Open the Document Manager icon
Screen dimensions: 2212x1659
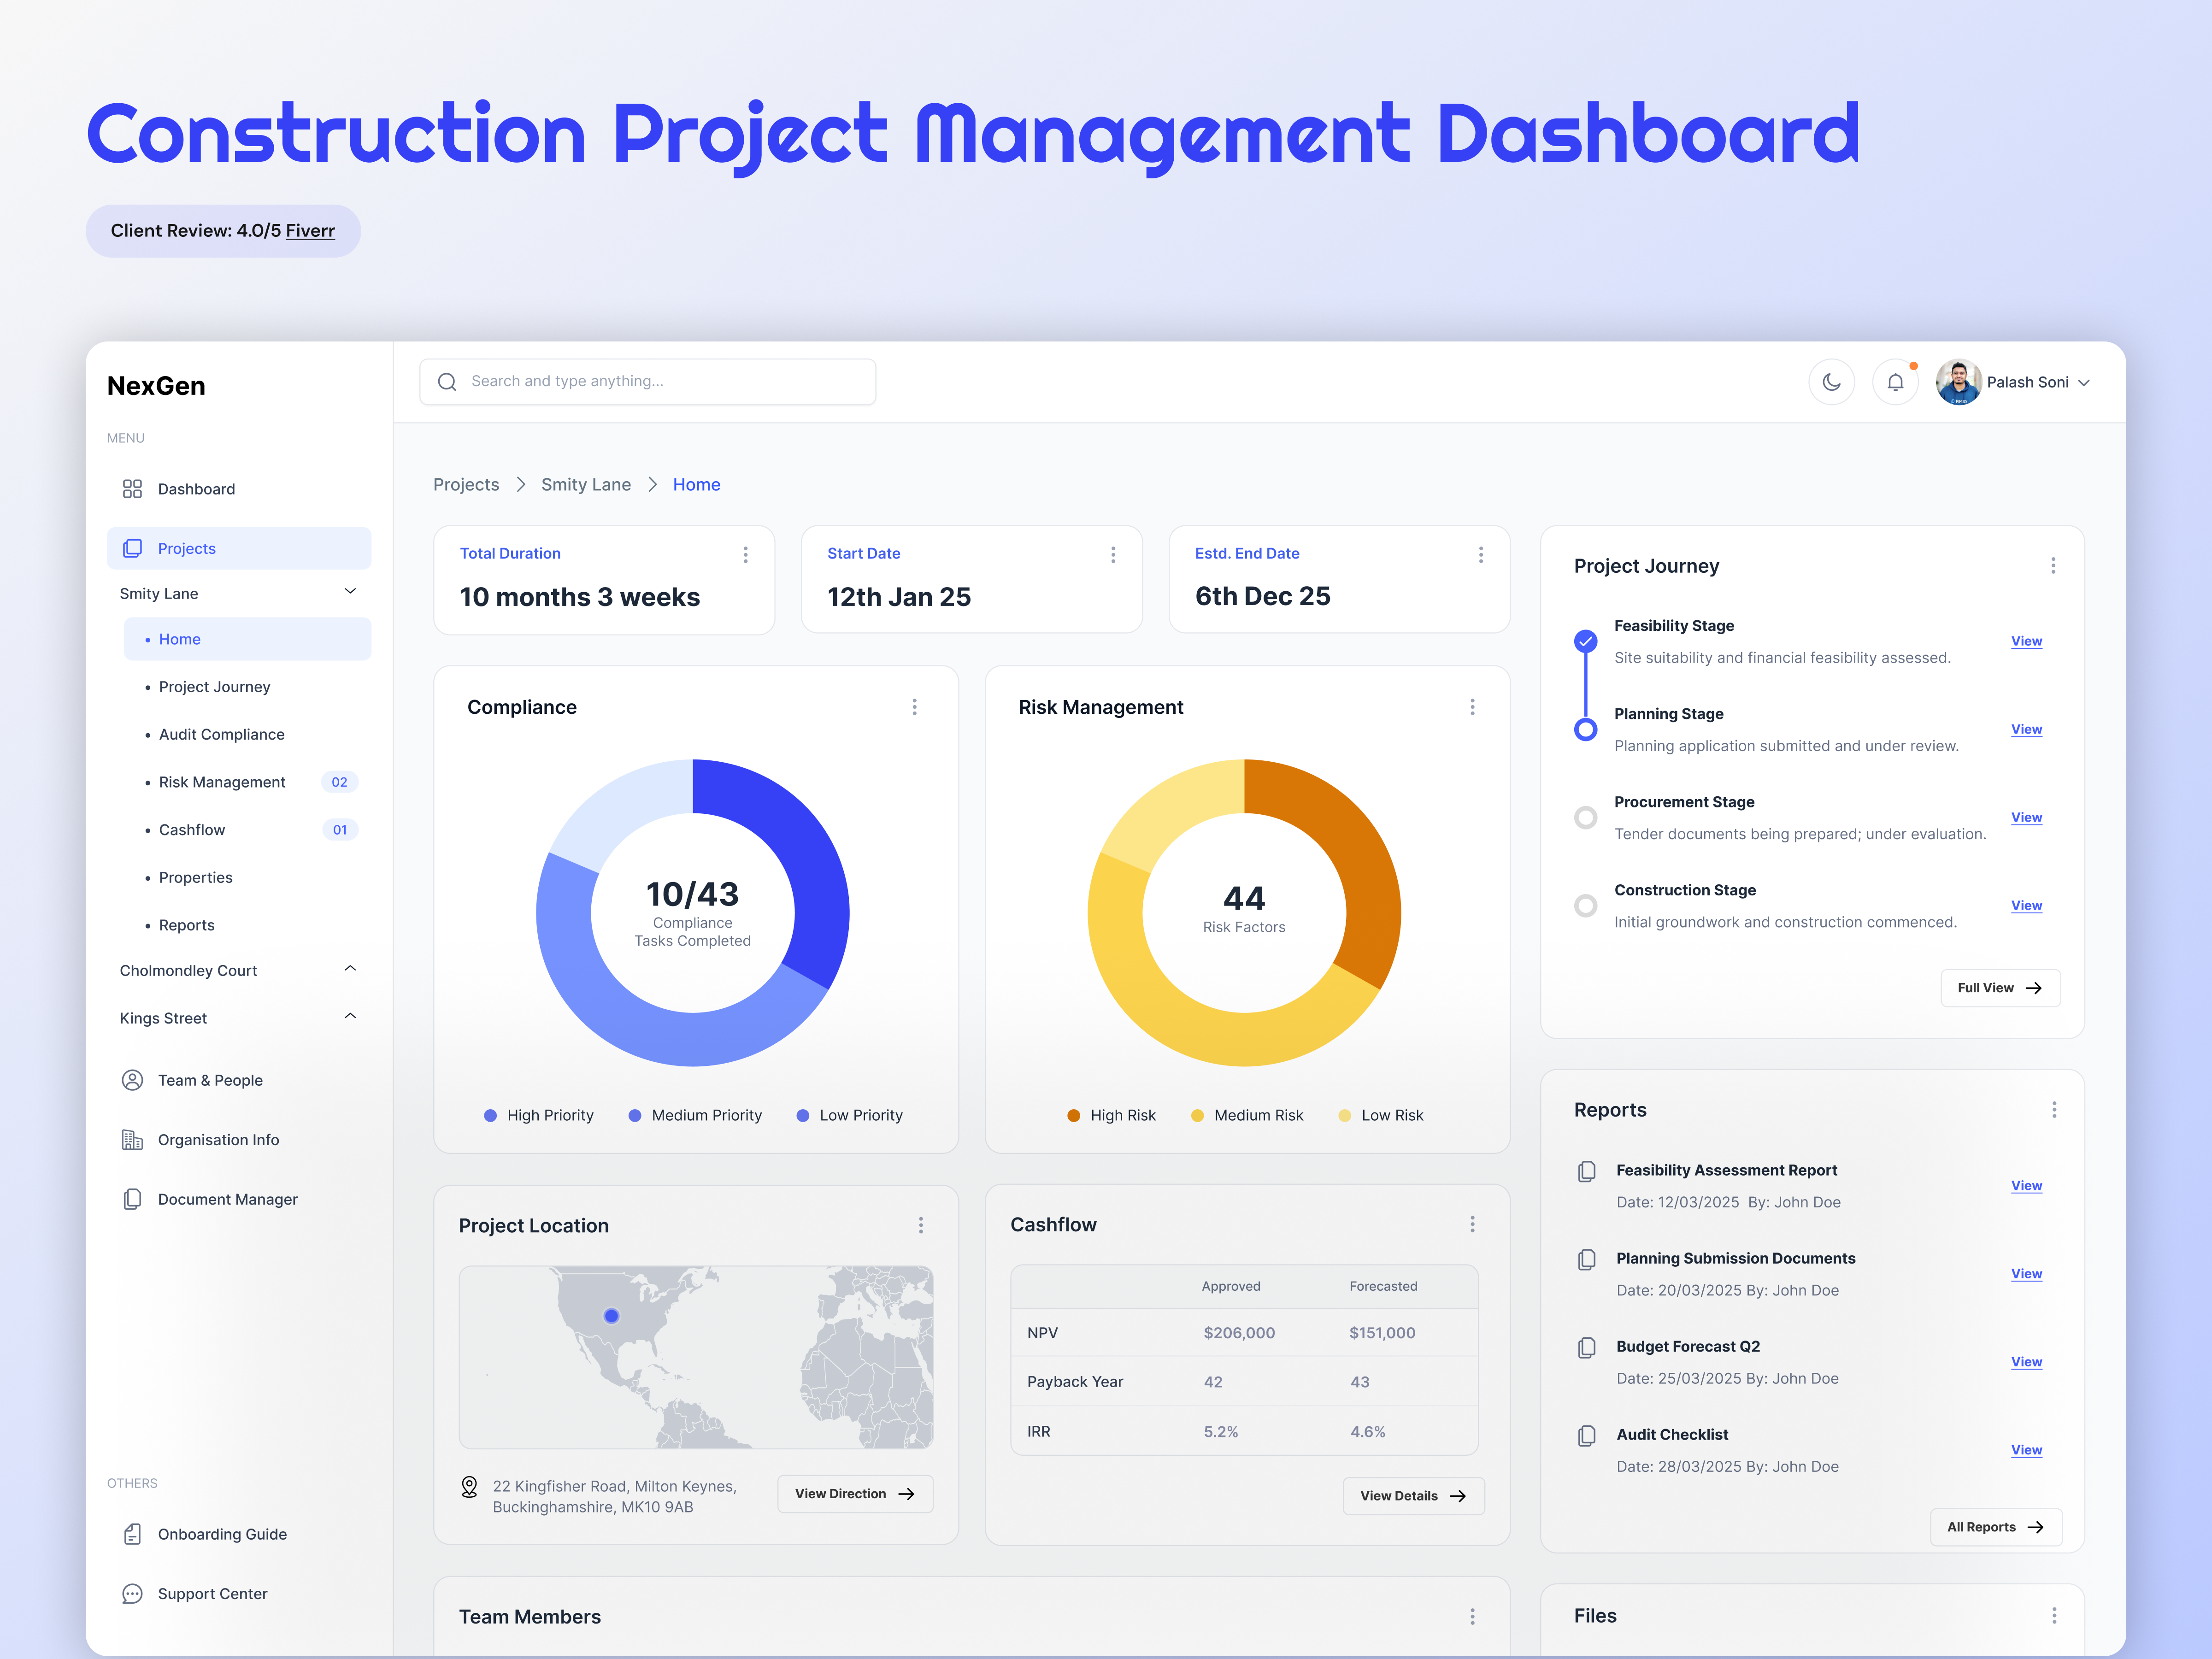pyautogui.click(x=133, y=1199)
